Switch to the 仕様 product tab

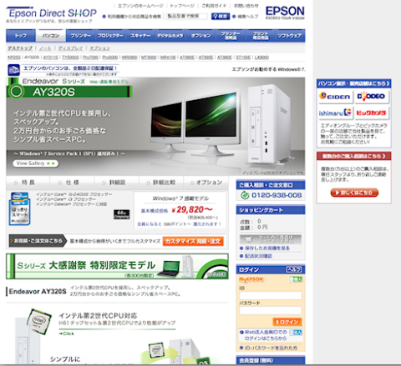[x=72, y=183]
